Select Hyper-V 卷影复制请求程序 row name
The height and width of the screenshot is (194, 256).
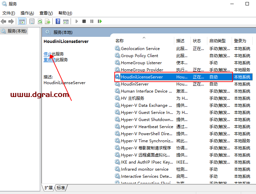click(146, 148)
